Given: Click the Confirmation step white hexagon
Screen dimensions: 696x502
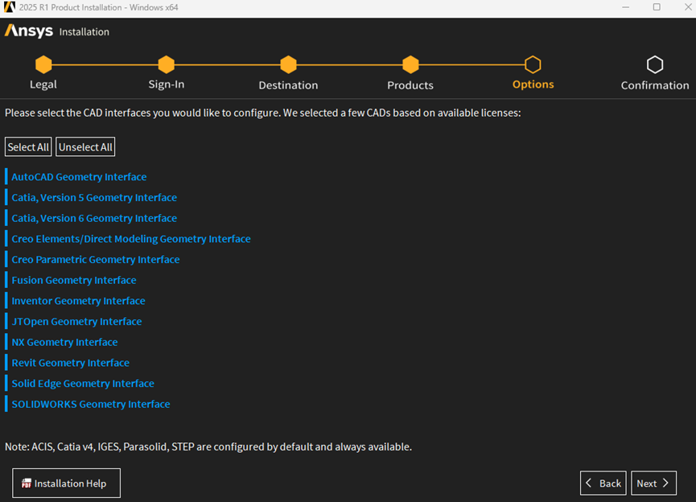Looking at the screenshot, I should 655,65.
